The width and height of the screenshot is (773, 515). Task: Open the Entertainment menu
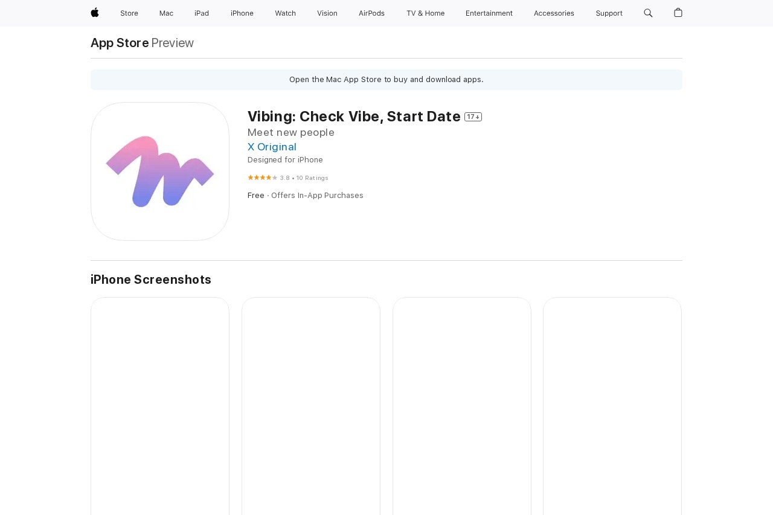coord(489,13)
